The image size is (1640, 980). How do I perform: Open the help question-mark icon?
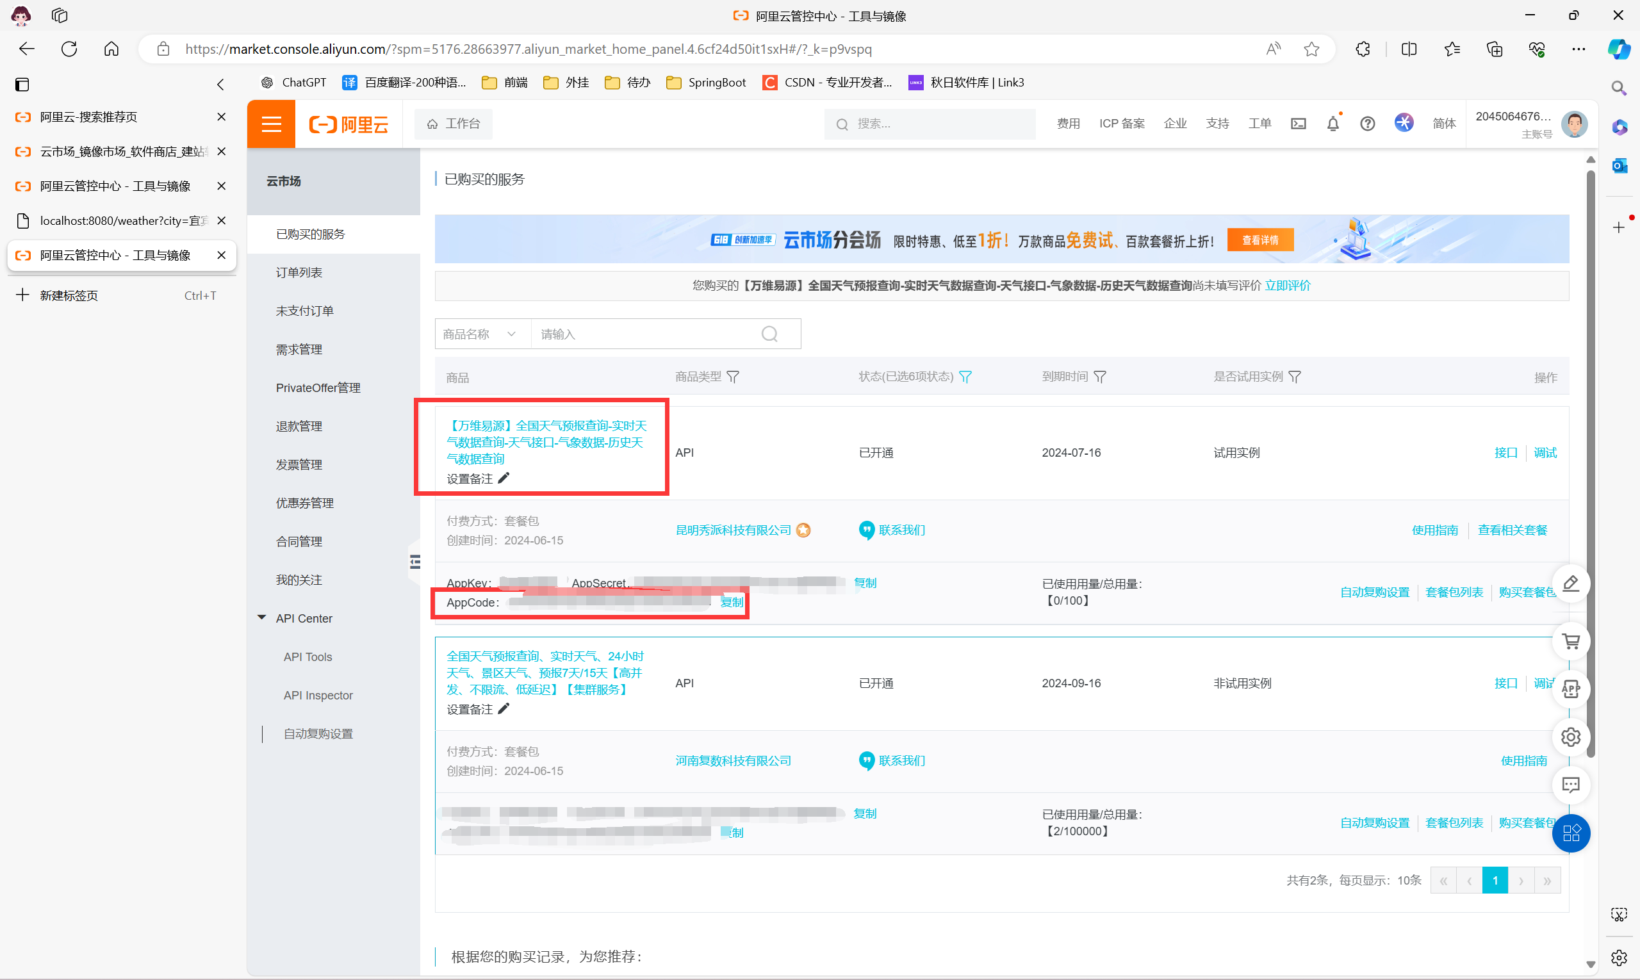[x=1367, y=124]
